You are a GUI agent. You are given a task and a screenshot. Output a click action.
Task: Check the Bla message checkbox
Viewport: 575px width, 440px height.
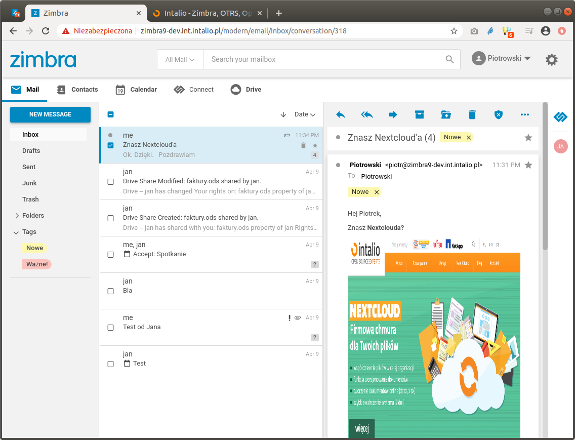point(110,291)
